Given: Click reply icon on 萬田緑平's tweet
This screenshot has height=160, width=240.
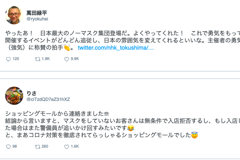Looking at the screenshot, I should pyautogui.click(x=8, y=59).
